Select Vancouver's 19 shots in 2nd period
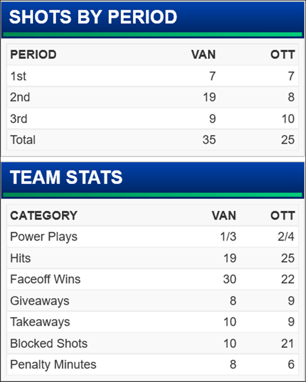 point(209,97)
